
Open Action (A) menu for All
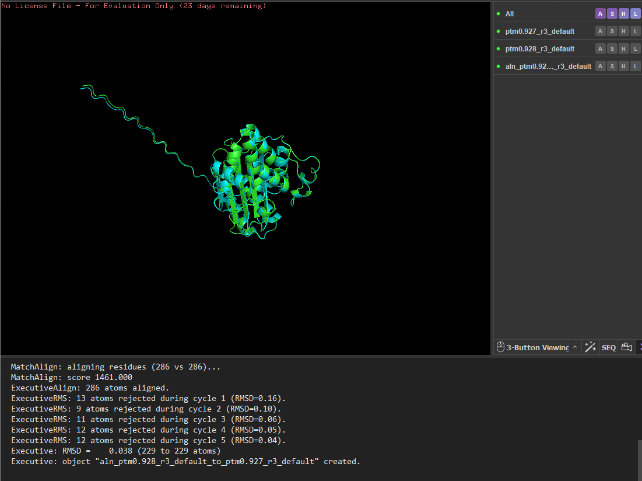(x=600, y=14)
